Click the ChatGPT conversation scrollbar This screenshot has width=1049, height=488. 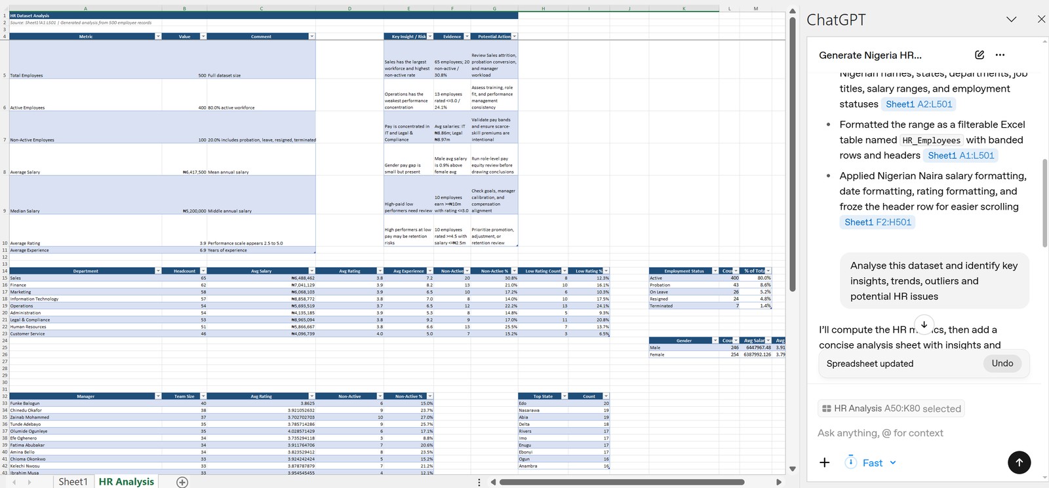[x=1045, y=203]
